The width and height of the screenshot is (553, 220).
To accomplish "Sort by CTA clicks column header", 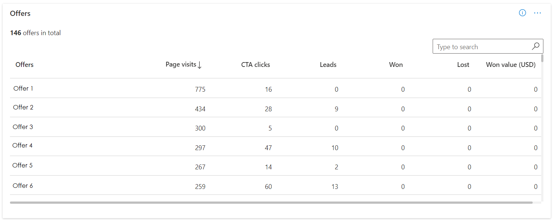I will [x=255, y=65].
